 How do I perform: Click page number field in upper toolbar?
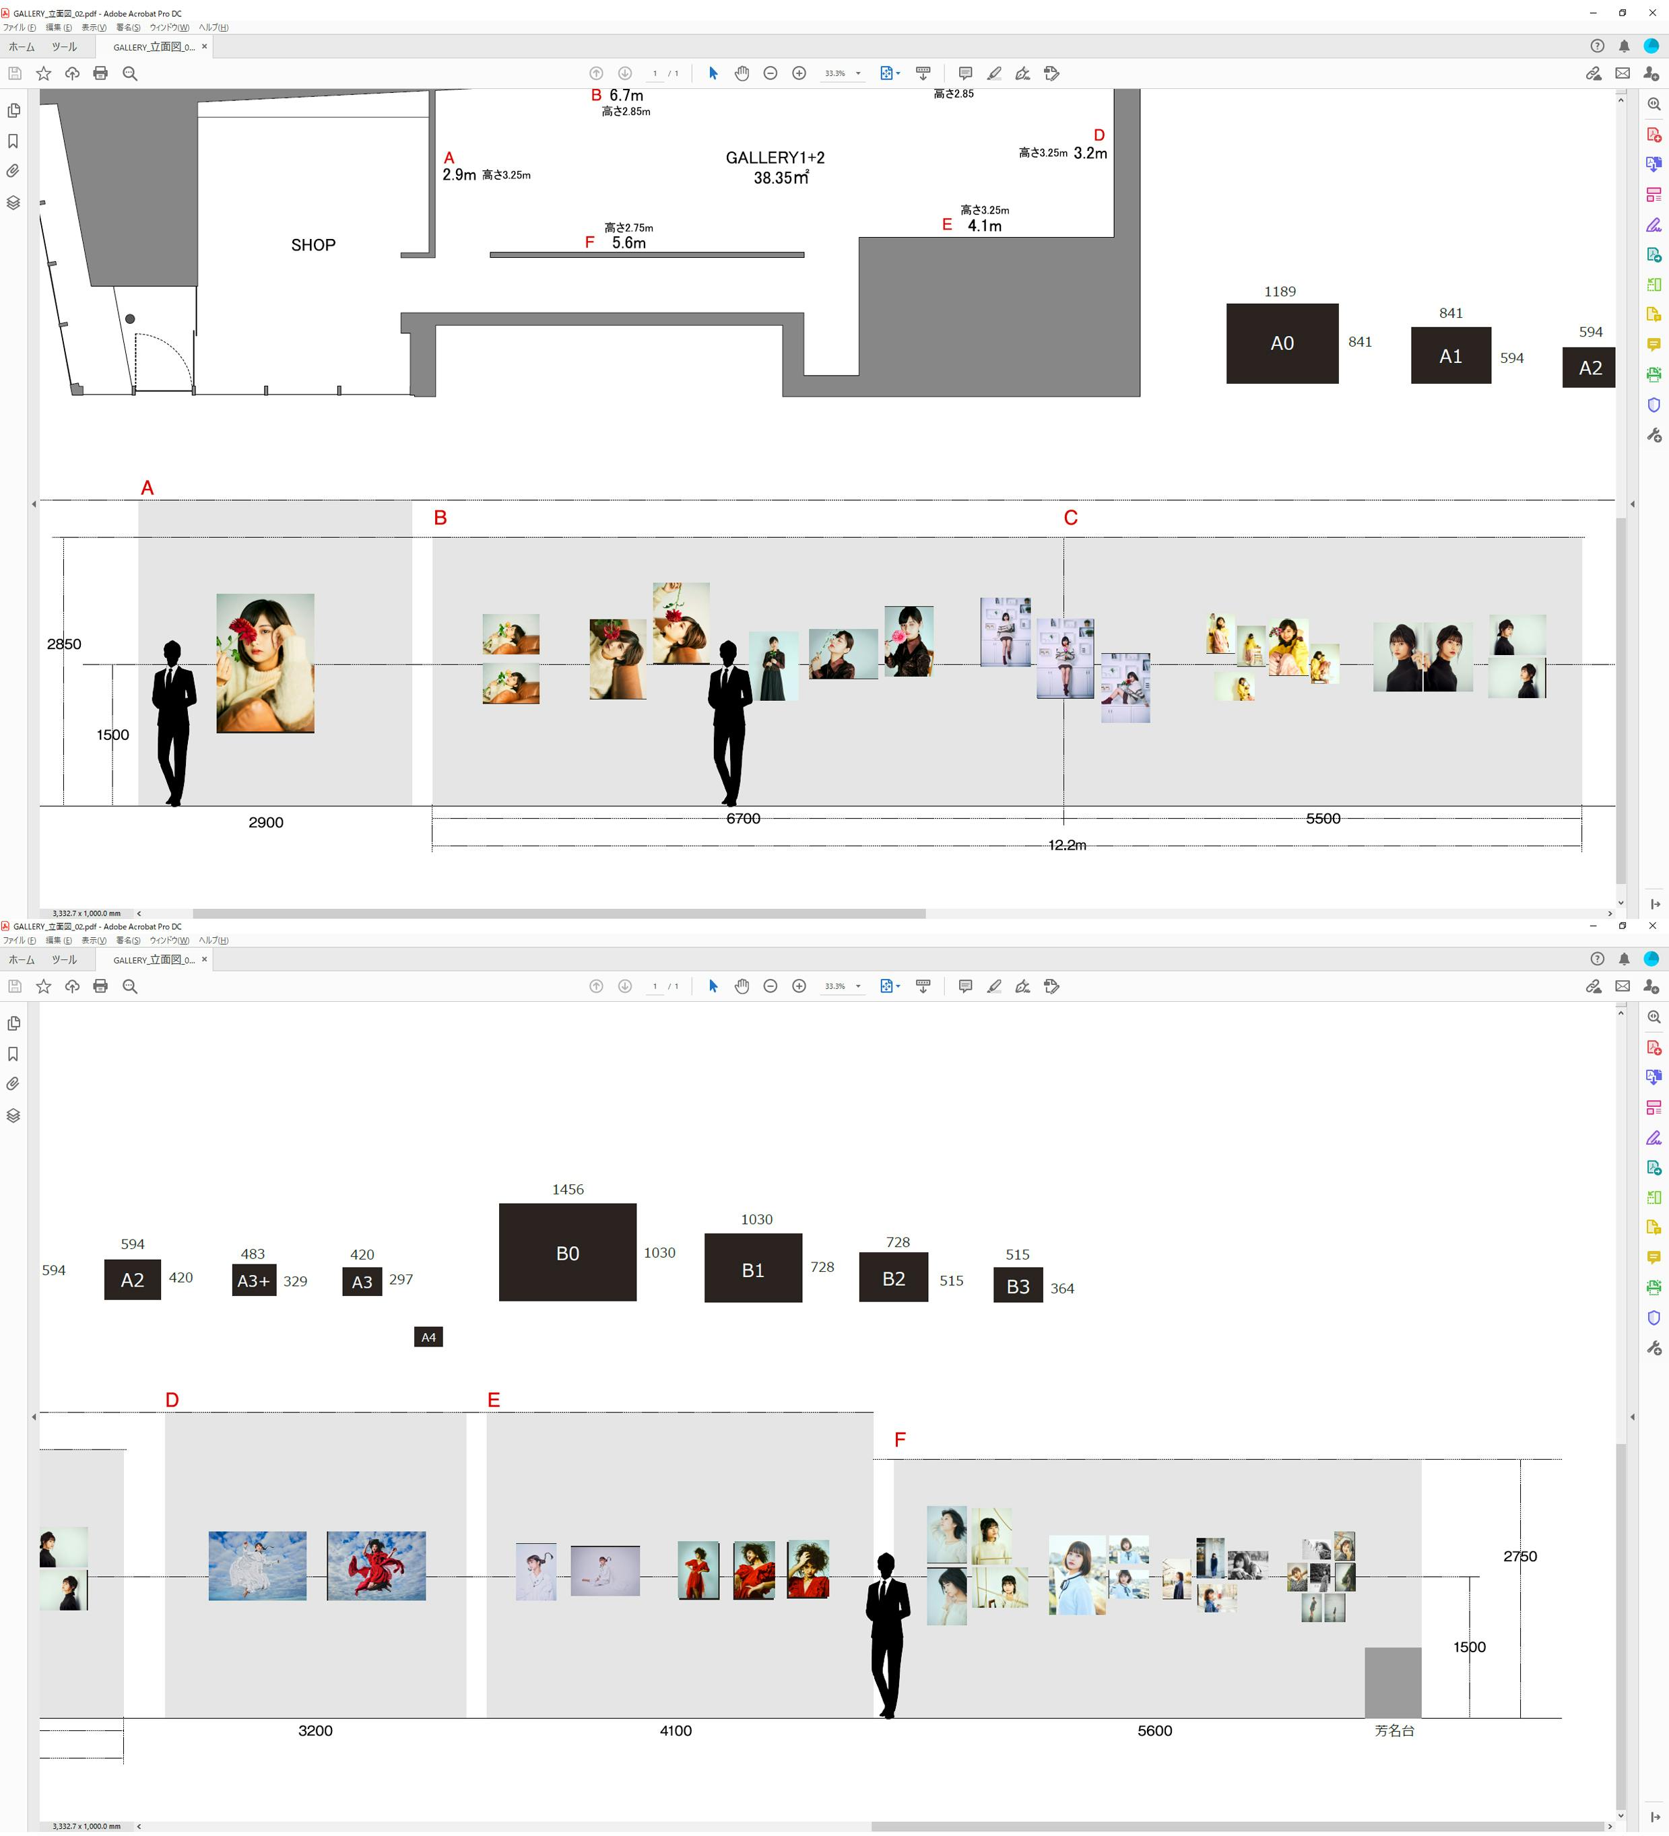point(654,73)
